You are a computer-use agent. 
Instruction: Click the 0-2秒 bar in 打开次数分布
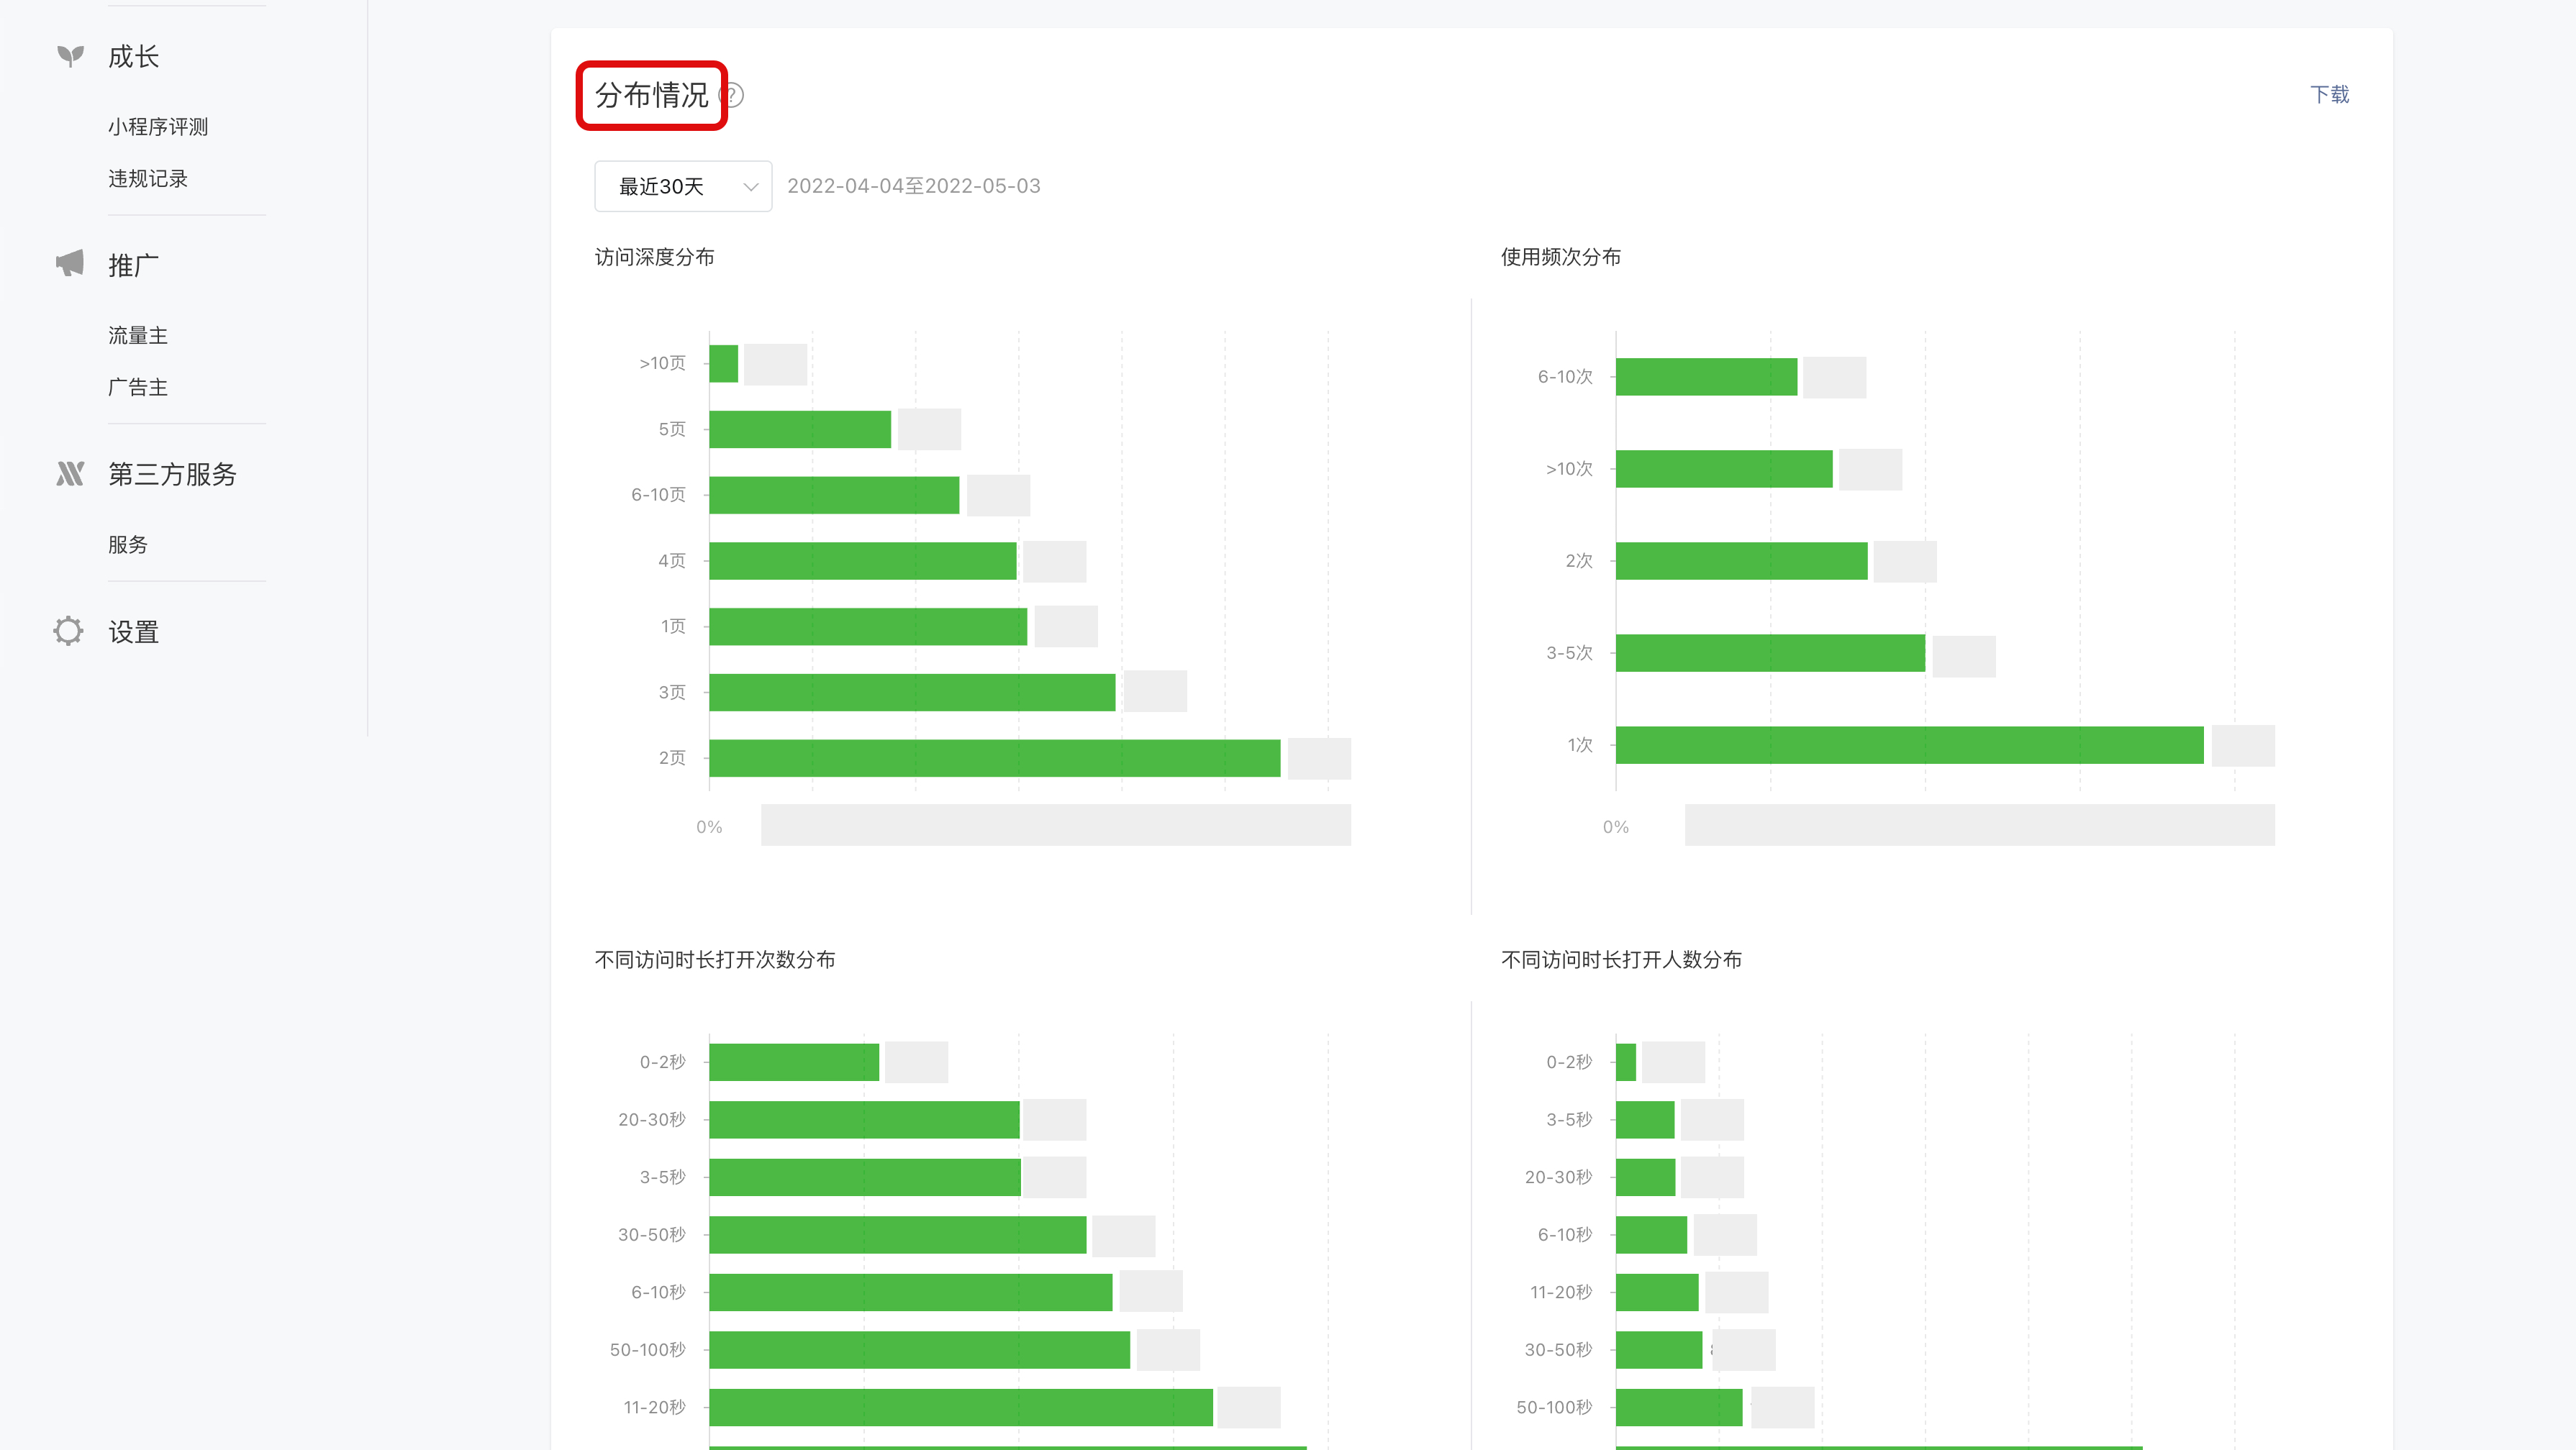click(x=794, y=1062)
